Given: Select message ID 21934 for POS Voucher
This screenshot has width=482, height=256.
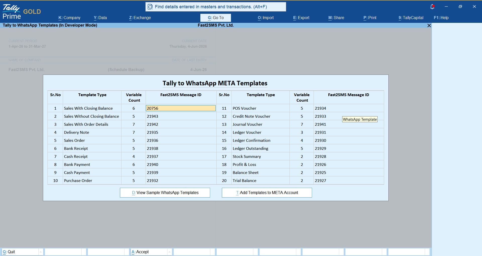Looking at the screenshot, I should 348,108.
